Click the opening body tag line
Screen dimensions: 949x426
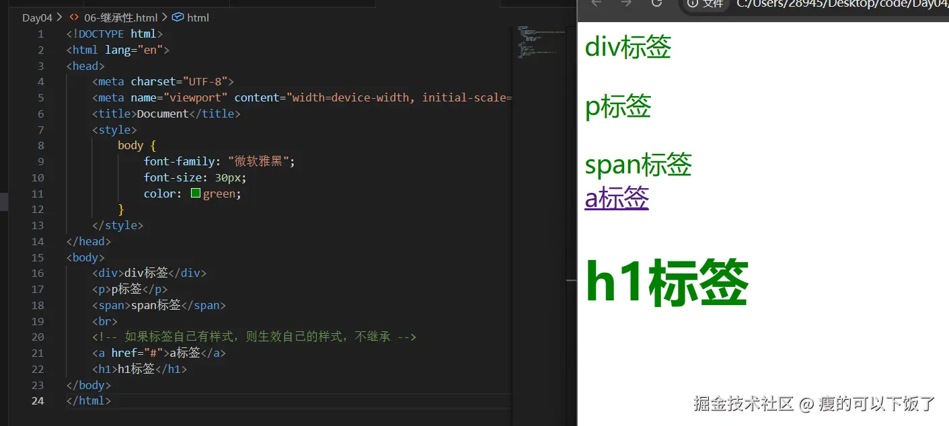(85, 257)
